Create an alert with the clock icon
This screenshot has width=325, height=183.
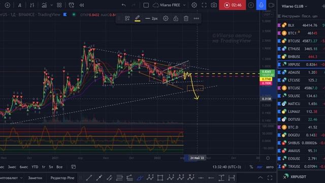(71, 5)
